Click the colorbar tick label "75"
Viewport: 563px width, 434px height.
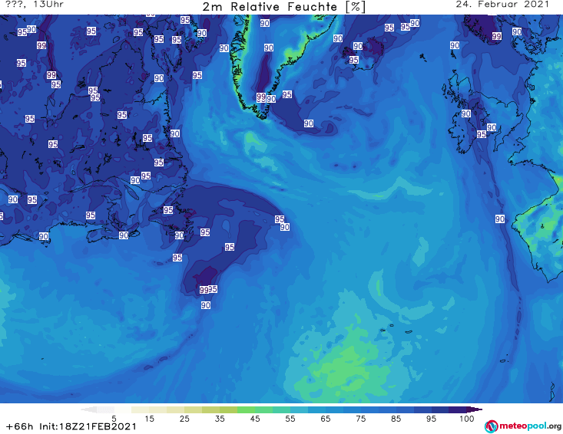tap(361, 419)
